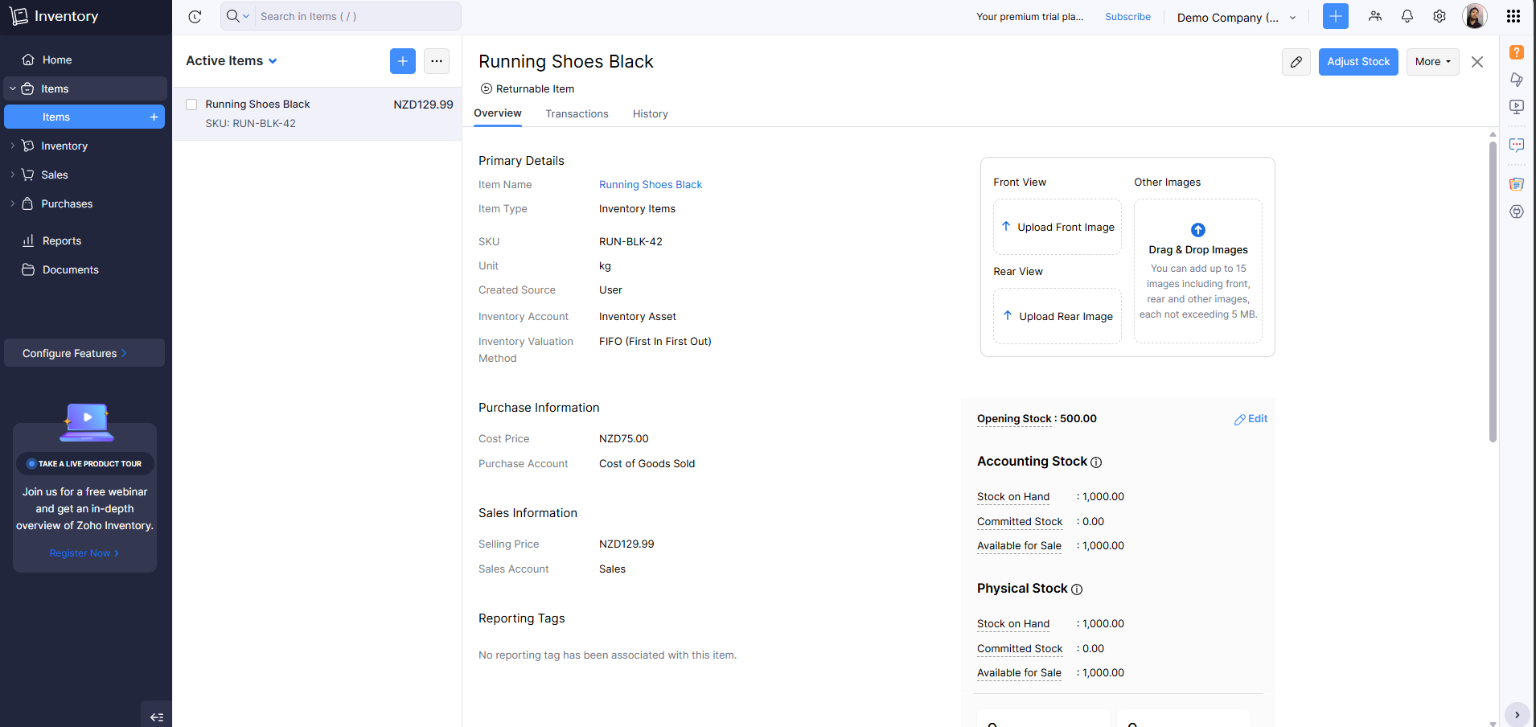Click Upload Front Image area
Viewport: 1536px width, 727px height.
[1058, 227]
